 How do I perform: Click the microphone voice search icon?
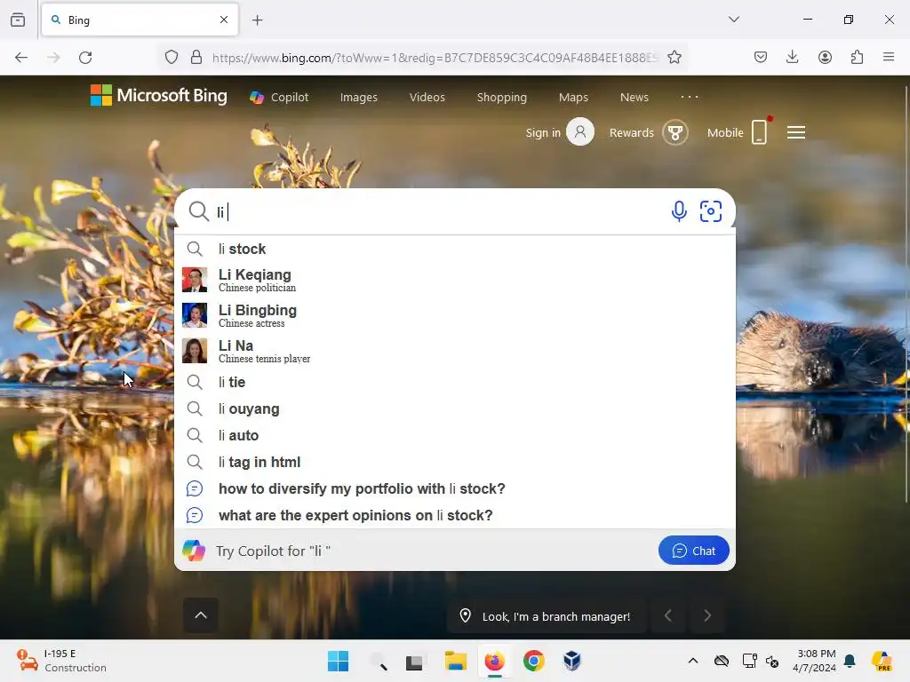[x=678, y=211]
